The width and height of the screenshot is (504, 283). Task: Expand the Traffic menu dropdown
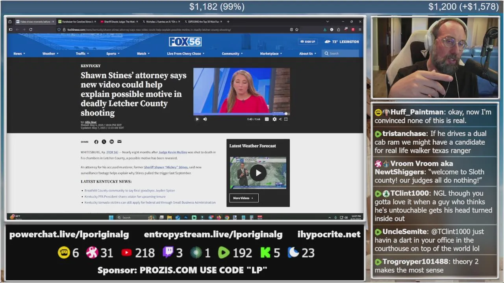point(82,53)
